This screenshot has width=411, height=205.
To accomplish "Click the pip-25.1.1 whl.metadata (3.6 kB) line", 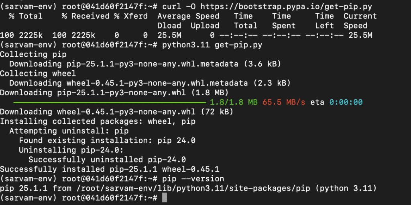I will point(145,64).
